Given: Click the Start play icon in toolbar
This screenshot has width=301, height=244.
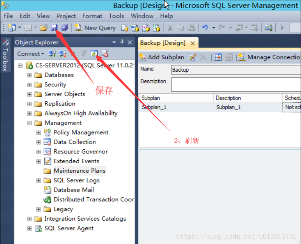Looking at the screenshot, I should tap(282, 28).
